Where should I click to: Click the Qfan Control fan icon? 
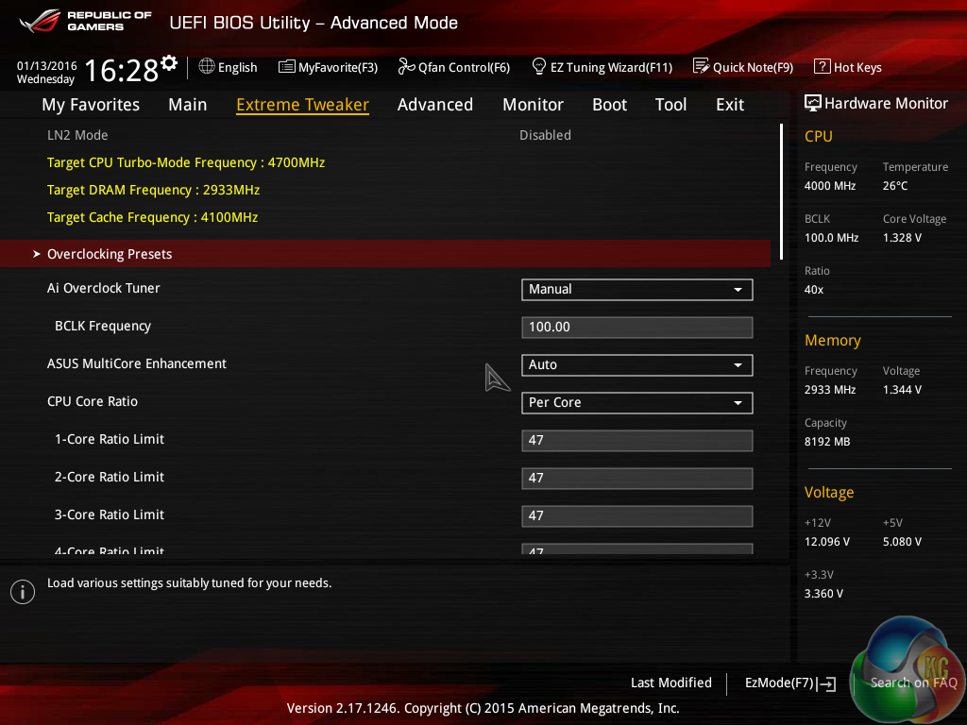pos(406,66)
